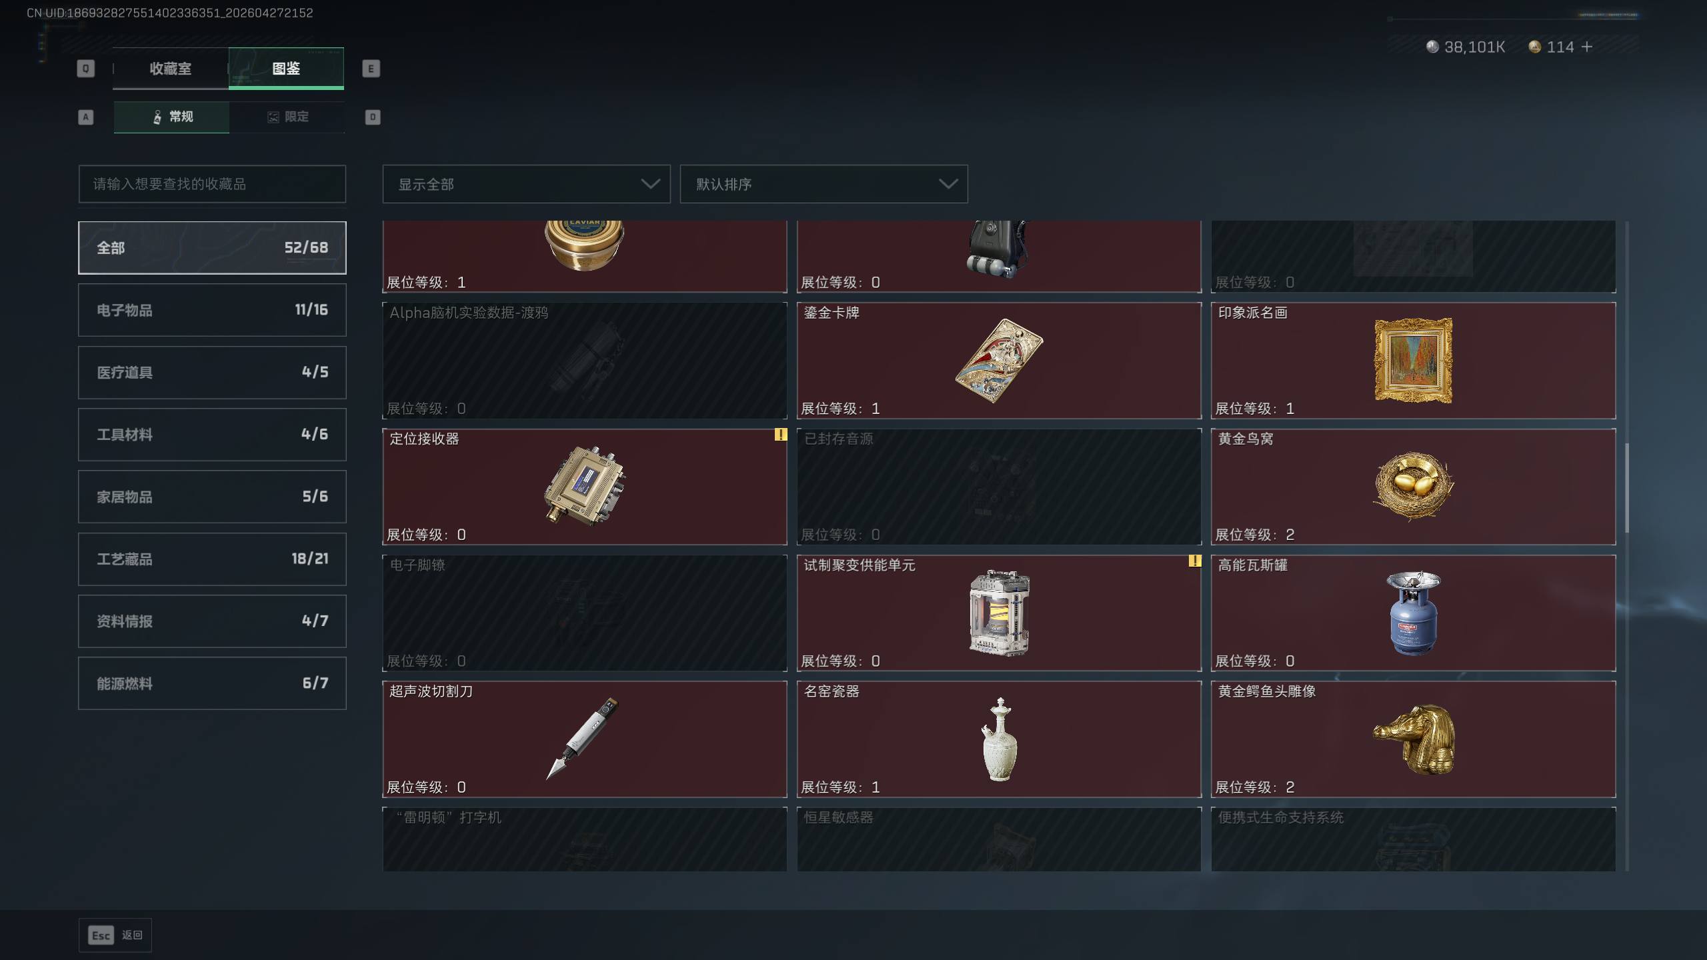Switch to the 图鉴 tab
This screenshot has height=960, width=1707.
click(x=286, y=68)
